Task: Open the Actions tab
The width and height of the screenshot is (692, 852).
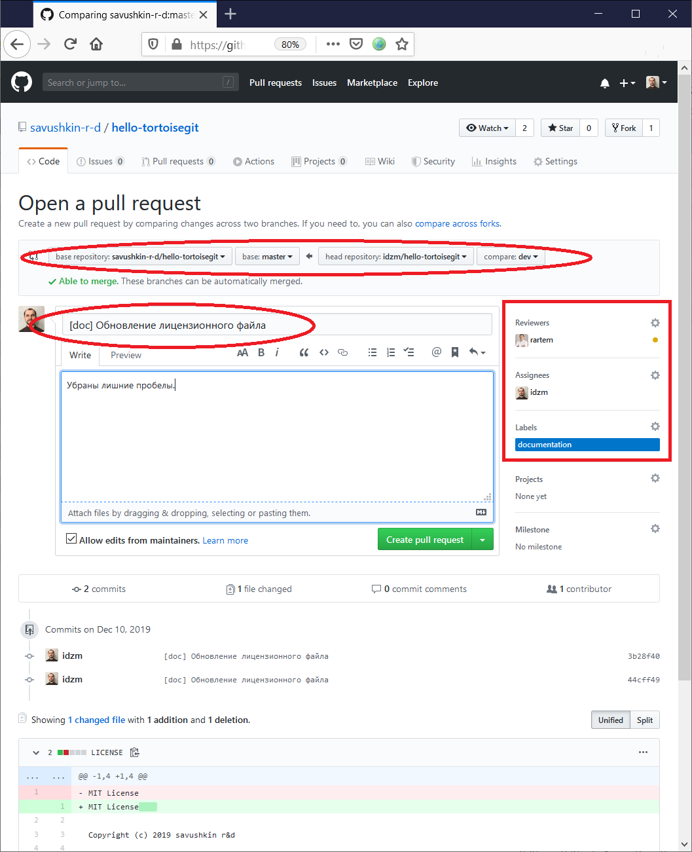Action: click(253, 162)
